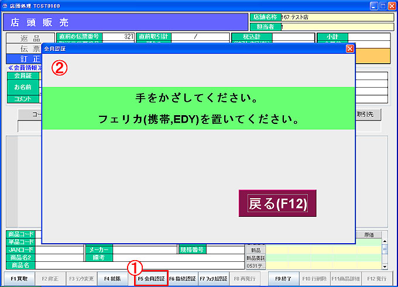Select the 返品 mode button
The width and height of the screenshot is (398, 287).
[x=30, y=38]
